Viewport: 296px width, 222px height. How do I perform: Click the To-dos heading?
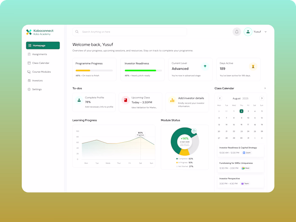(x=77, y=88)
